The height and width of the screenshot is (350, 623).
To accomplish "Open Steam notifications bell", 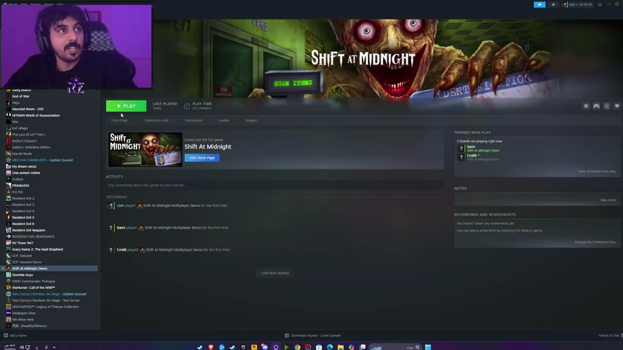I will pyautogui.click(x=553, y=4).
